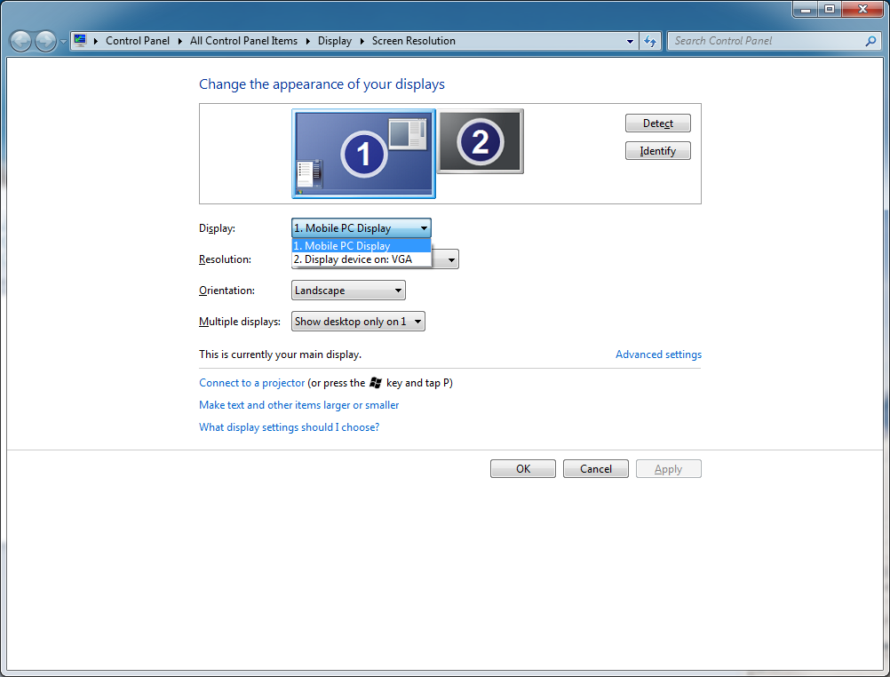Navigate to All Control Panel Items breadcrumb
This screenshot has height=677, width=890.
coord(243,41)
